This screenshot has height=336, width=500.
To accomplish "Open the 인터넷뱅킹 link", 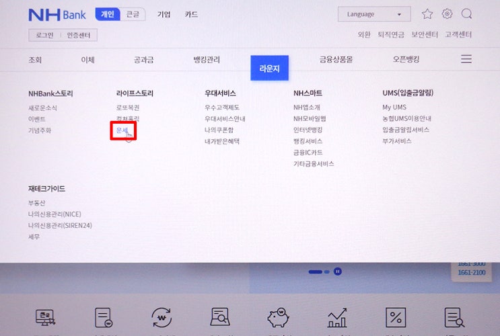I will pyautogui.click(x=308, y=130).
